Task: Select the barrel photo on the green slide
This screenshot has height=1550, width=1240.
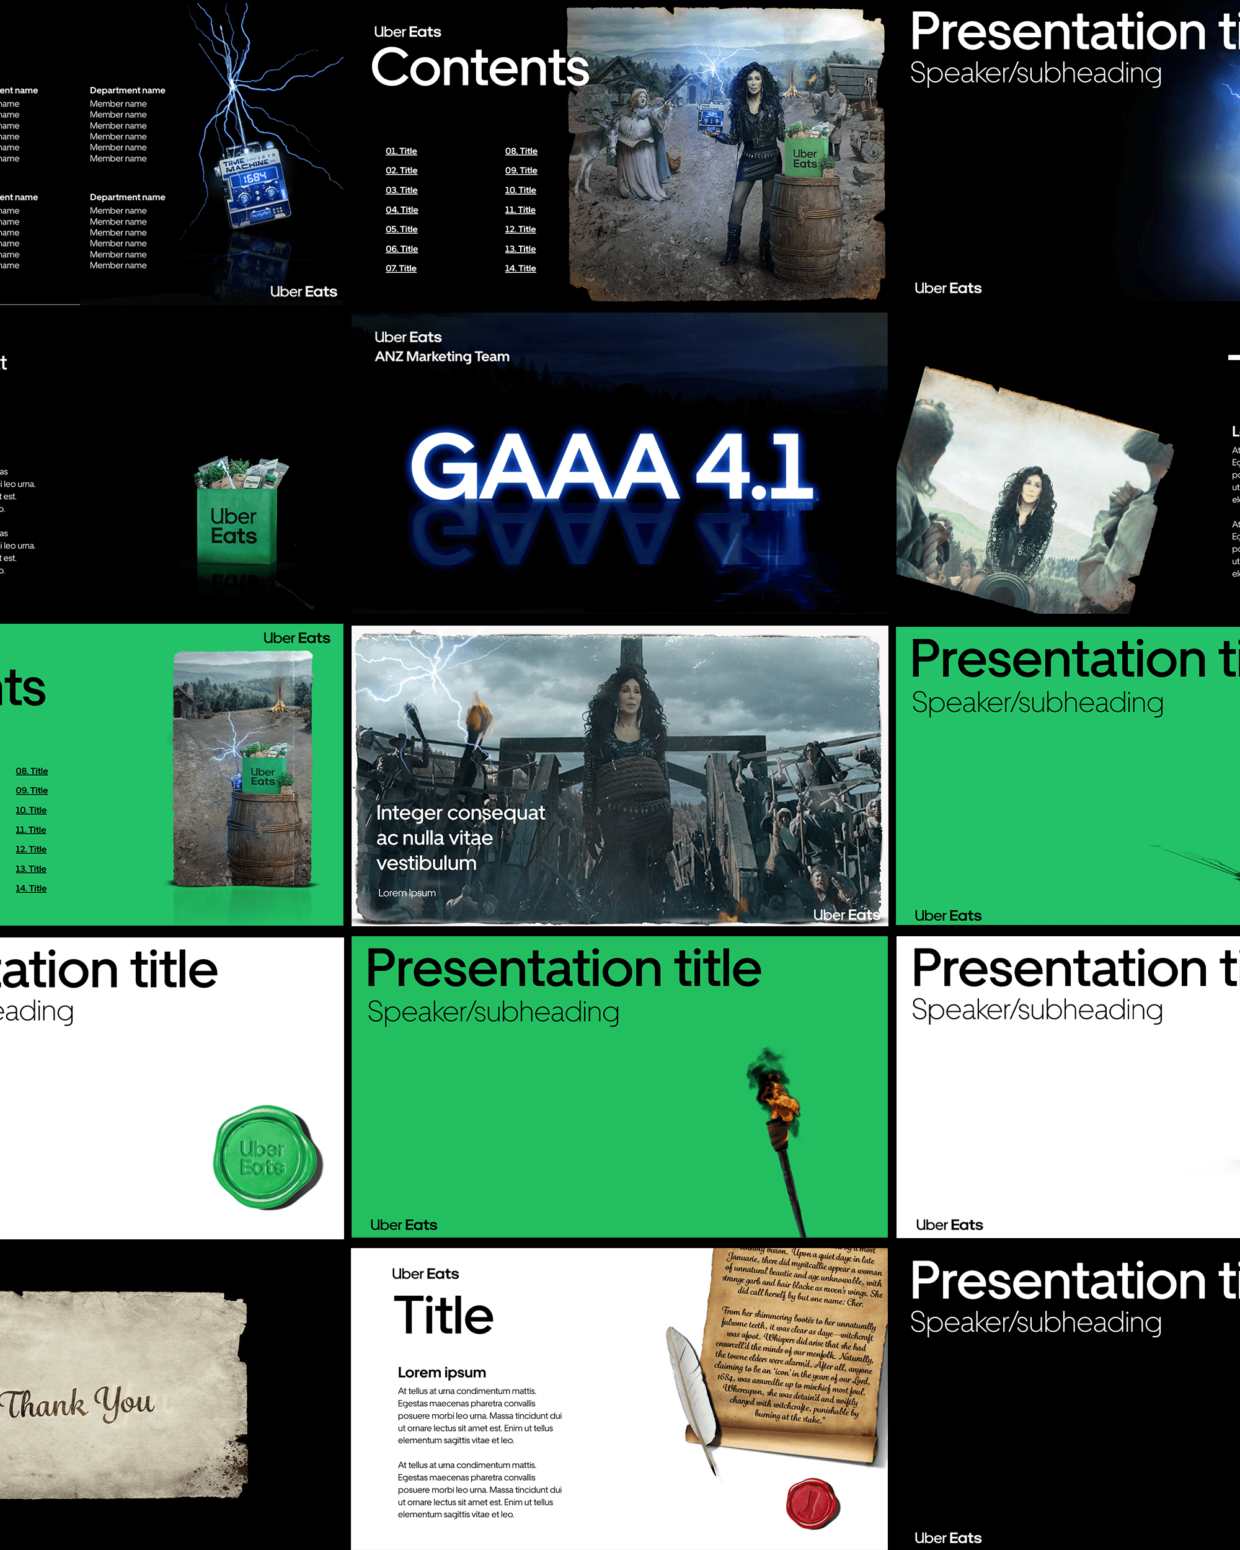Action: point(243,768)
